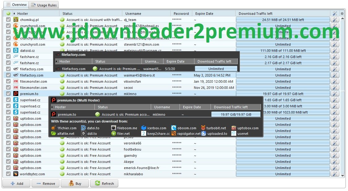Screen dimensions: 348x191
Task: Click the filer.net icon in tooltip
Action: [x=114, y=134]
